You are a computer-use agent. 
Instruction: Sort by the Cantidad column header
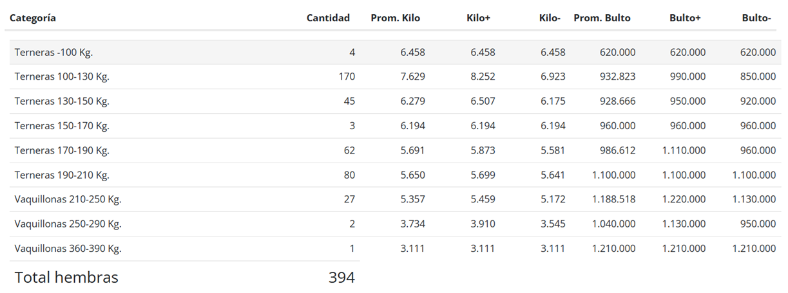click(x=328, y=18)
